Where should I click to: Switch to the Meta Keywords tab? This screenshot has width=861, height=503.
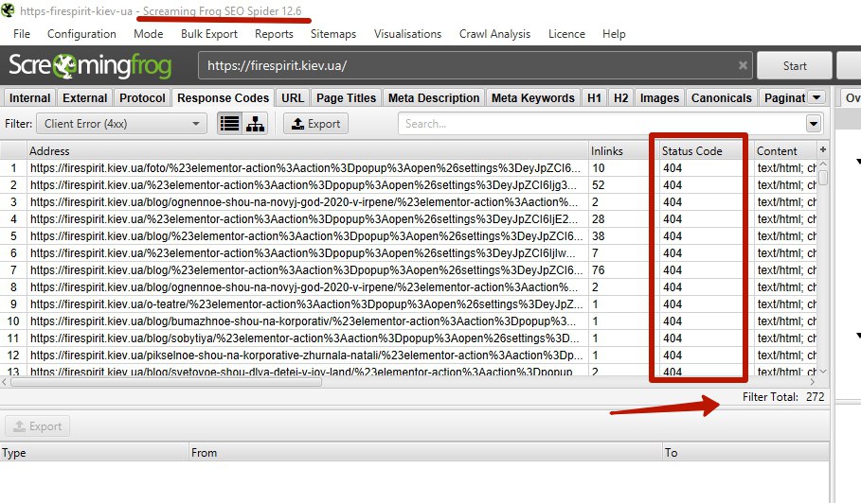pos(532,98)
